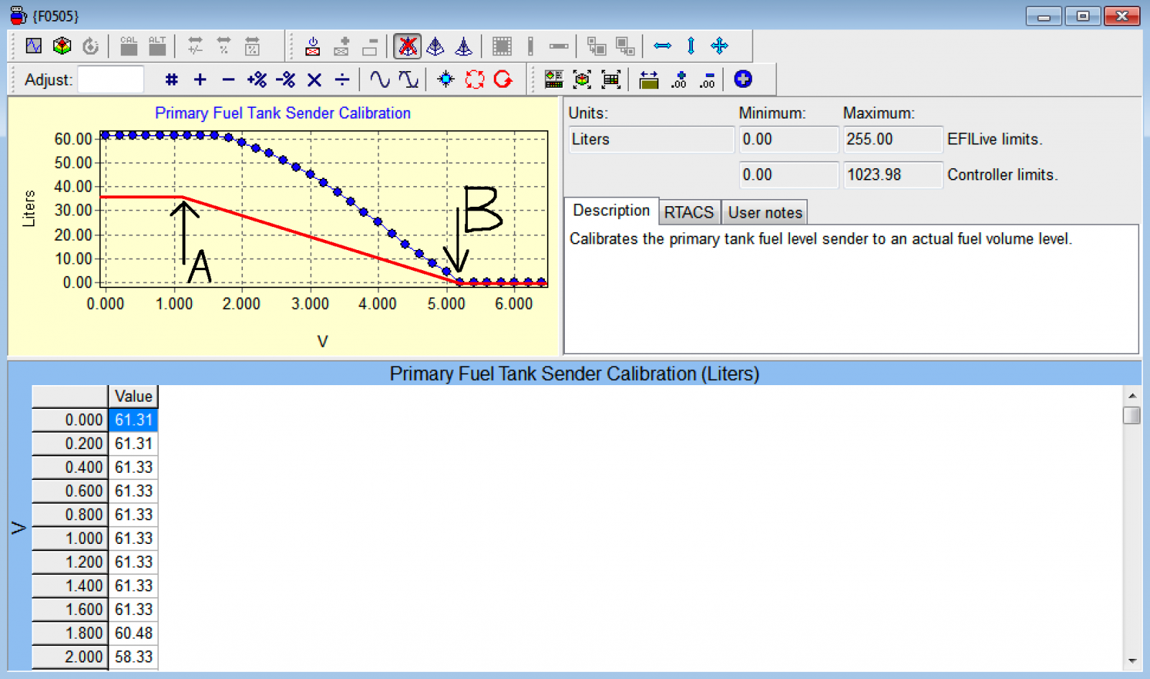Click the pyramid icon next to crossed one

[x=436, y=46]
